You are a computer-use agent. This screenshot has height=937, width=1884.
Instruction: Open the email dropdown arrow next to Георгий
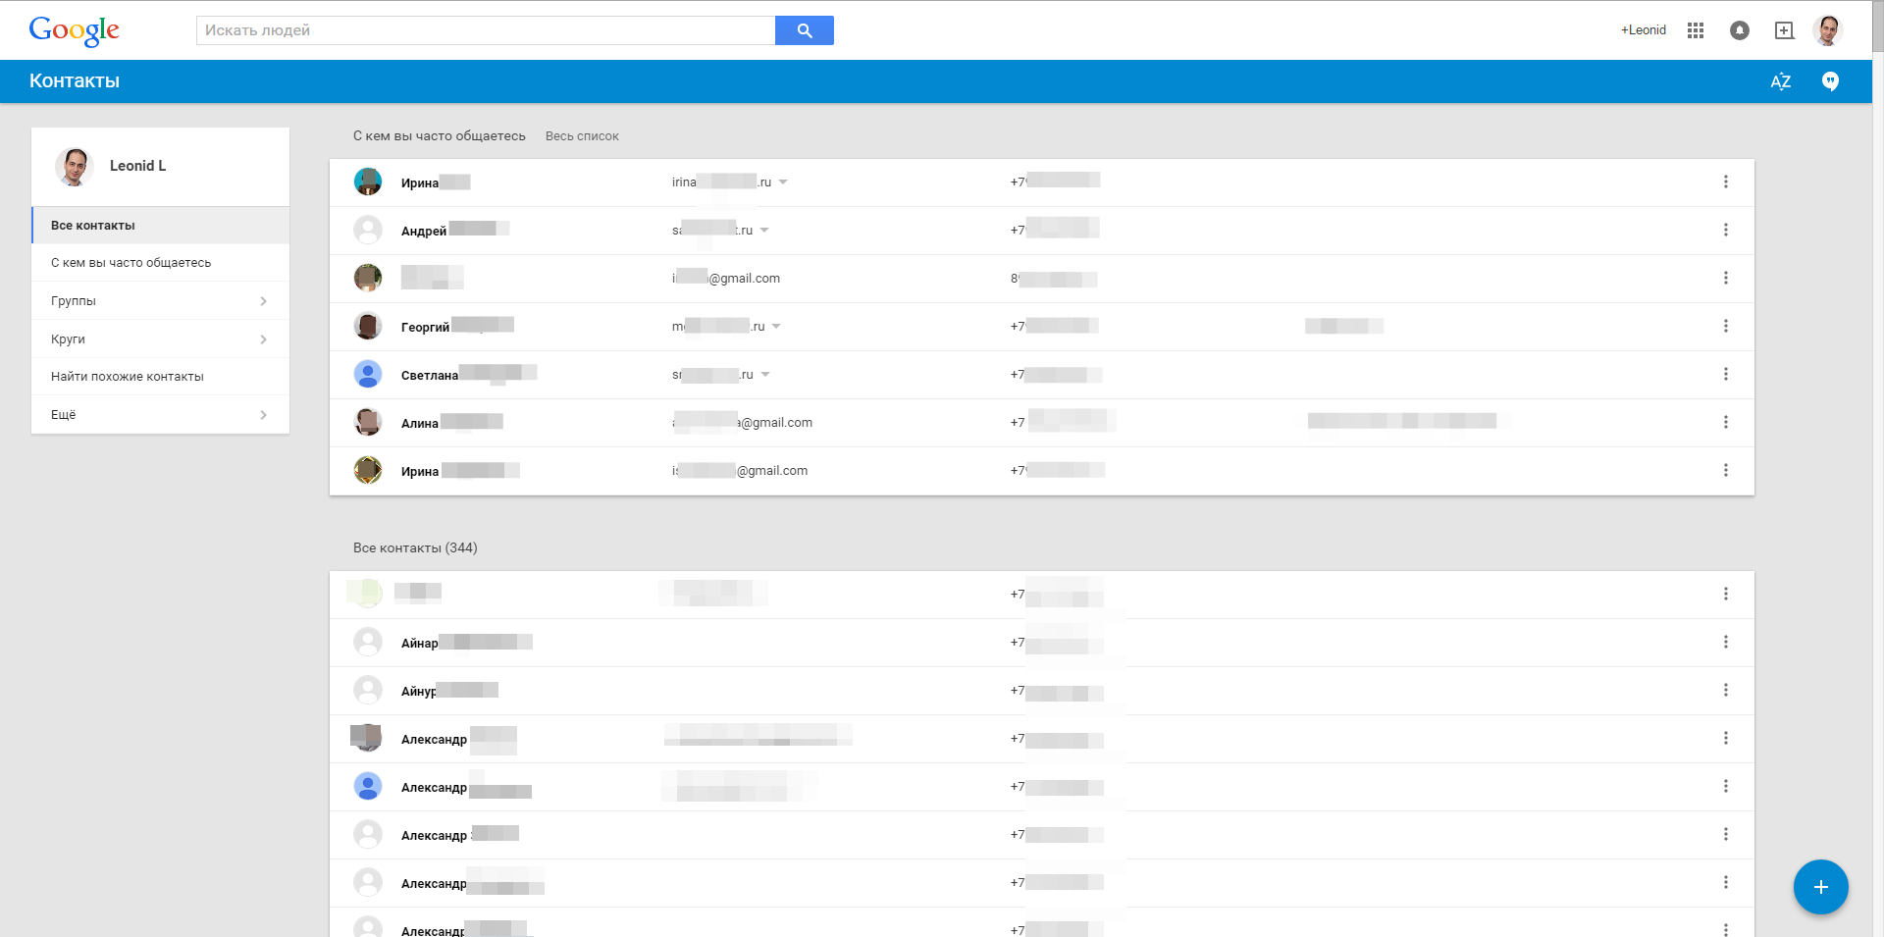point(776,326)
